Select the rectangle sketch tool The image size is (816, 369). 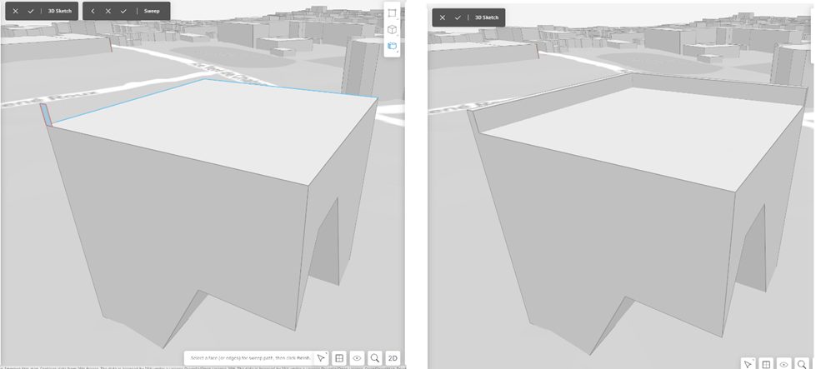[x=393, y=12]
